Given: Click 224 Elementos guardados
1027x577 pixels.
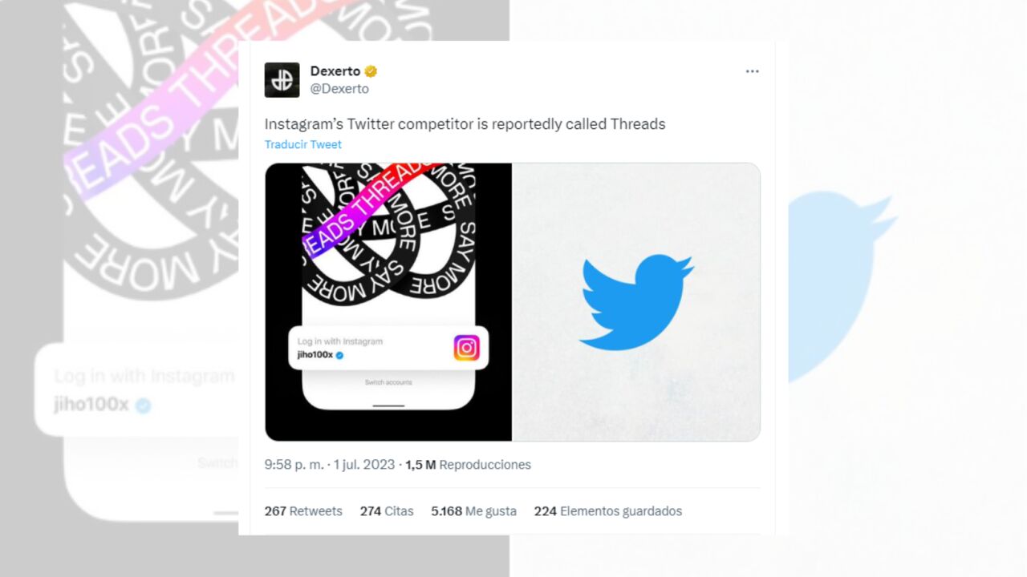Looking at the screenshot, I should click(x=609, y=510).
